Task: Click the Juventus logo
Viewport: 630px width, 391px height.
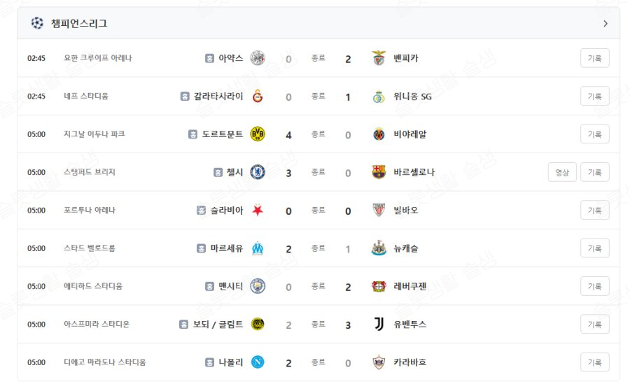Action: point(379,324)
